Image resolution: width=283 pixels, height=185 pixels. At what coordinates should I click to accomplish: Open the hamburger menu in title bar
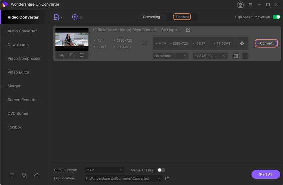250,5
